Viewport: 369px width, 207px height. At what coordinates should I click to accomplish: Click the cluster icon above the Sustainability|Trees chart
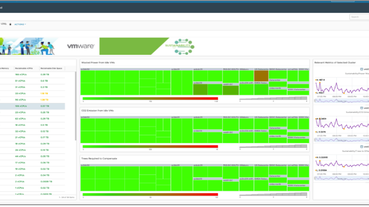pos(362,147)
